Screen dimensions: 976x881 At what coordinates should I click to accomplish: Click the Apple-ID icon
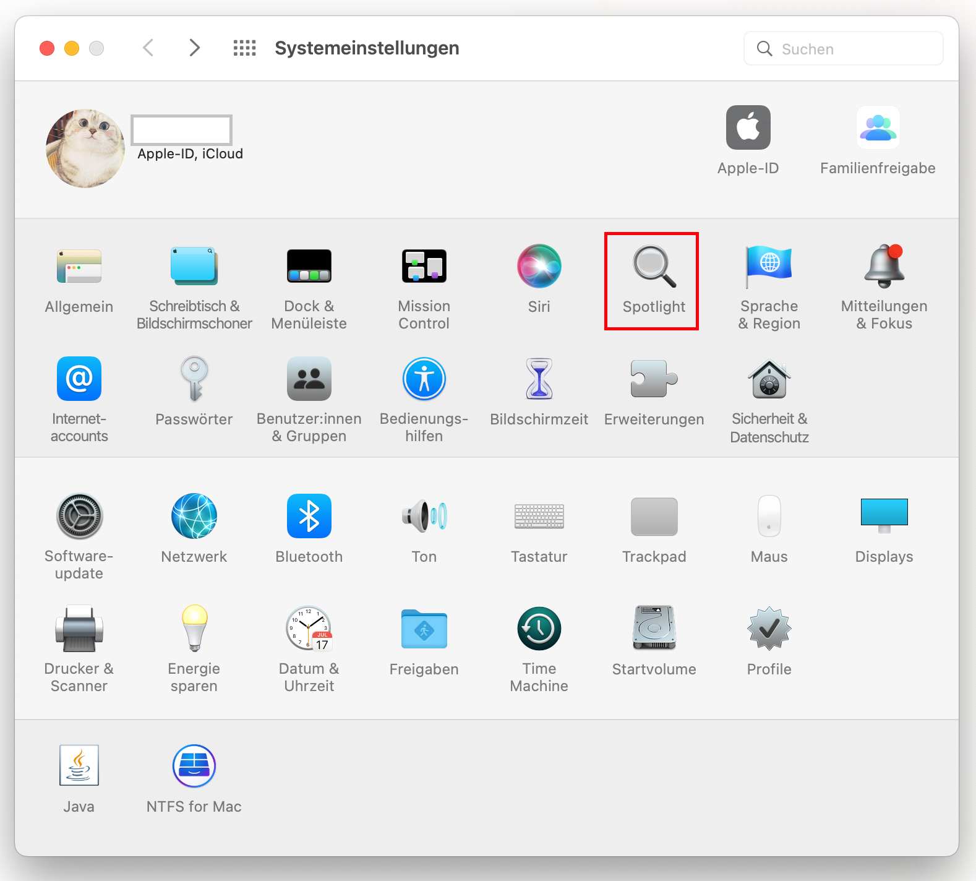pos(748,128)
